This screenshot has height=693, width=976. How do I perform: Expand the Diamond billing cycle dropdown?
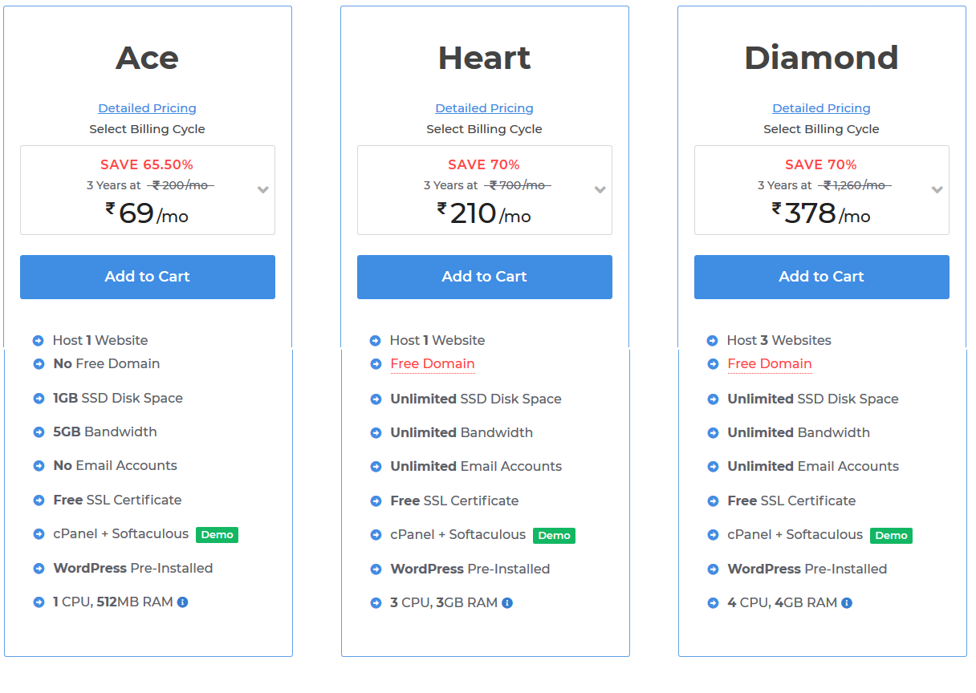[x=937, y=190]
